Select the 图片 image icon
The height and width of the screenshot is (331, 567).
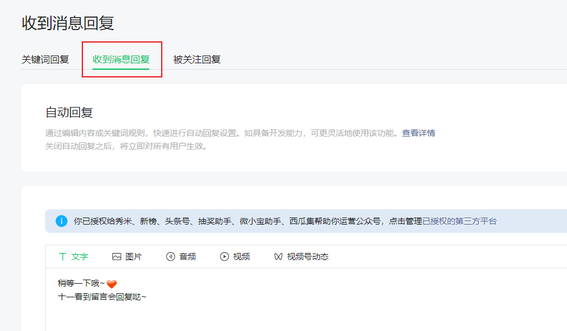tap(117, 257)
